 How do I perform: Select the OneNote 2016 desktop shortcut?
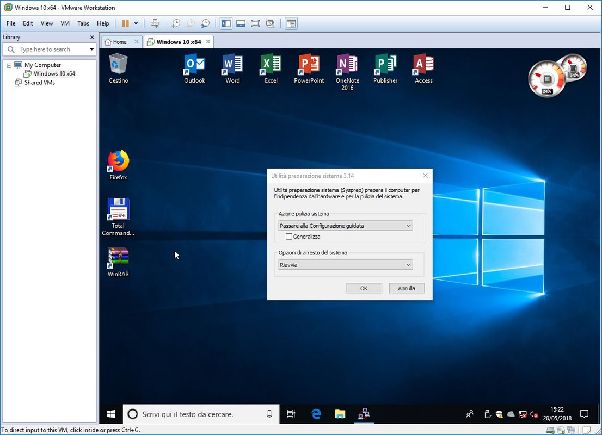[x=347, y=72]
